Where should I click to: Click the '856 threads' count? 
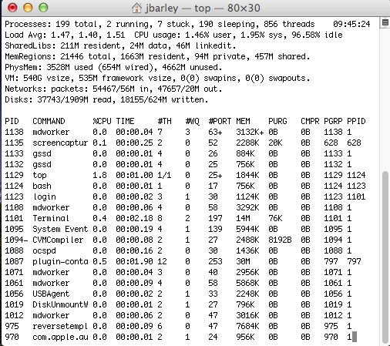[289, 24]
